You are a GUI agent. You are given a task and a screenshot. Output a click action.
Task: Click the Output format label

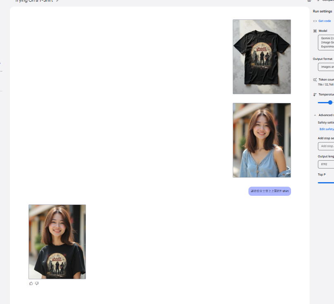(322, 59)
